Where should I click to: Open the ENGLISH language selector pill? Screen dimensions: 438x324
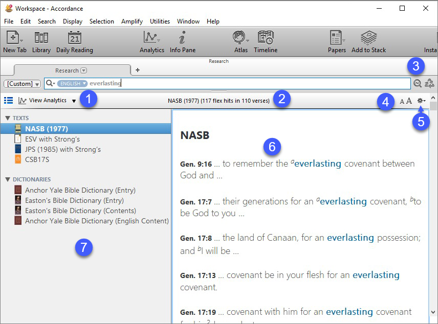point(72,83)
